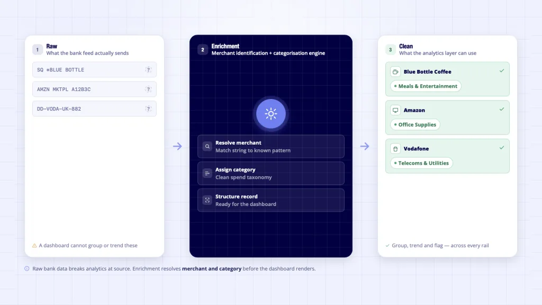542x305 pixels.
Task: Click the Enrichment panel heading
Action: point(225,47)
